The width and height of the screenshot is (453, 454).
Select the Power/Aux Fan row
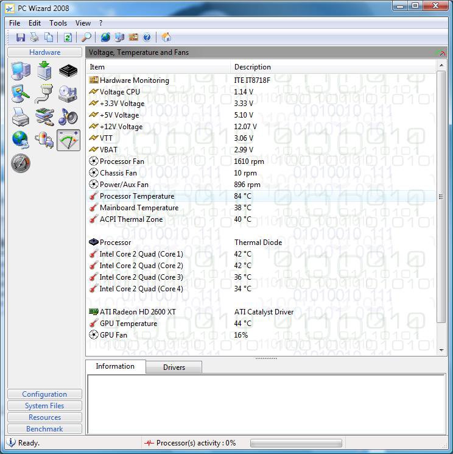point(261,185)
